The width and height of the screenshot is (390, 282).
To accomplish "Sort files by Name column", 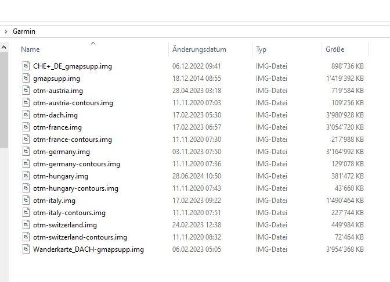I will [30, 49].
